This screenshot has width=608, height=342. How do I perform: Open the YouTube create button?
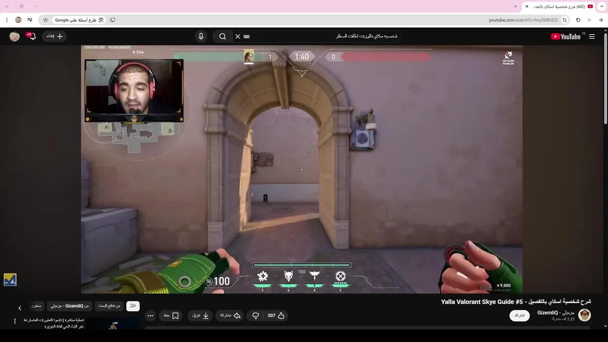pos(55,36)
